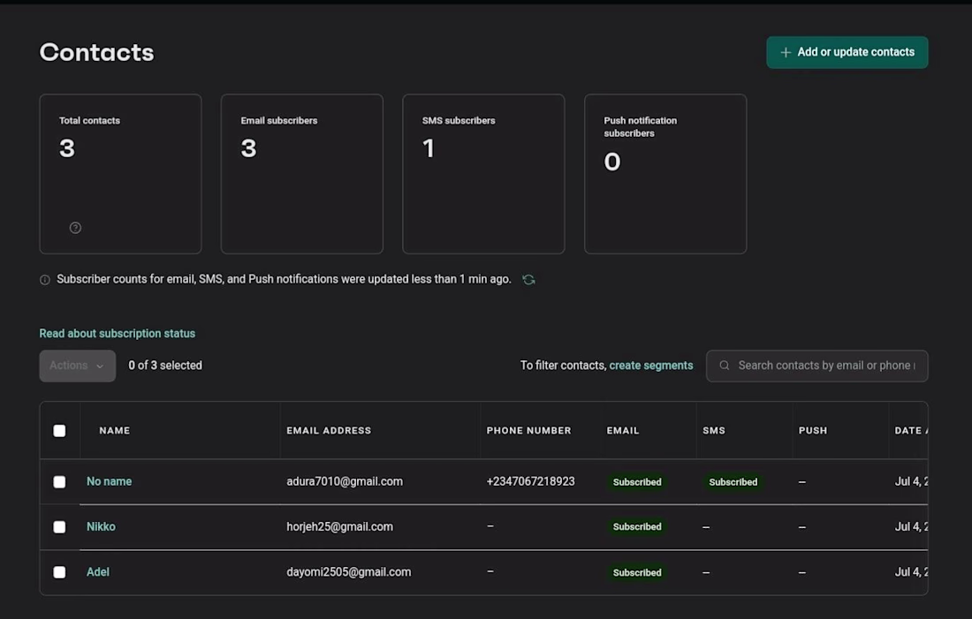
Task: Click the SMS Subscribed badge for No name
Action: tap(733, 482)
